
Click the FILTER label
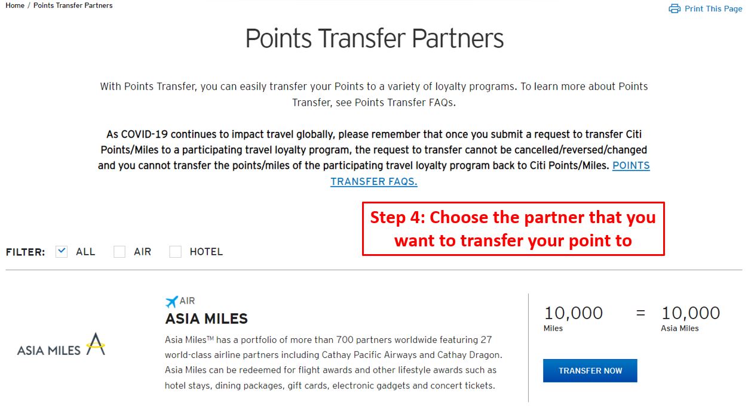(x=25, y=252)
